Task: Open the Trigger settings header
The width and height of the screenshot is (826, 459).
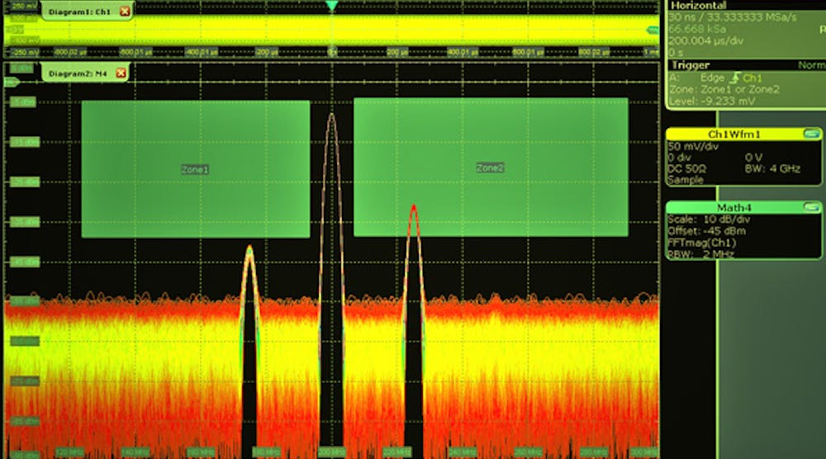Action: [x=691, y=65]
